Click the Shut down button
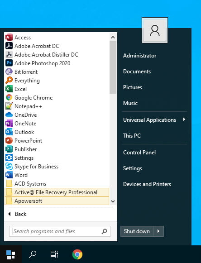201x263 pixels. coord(137,231)
